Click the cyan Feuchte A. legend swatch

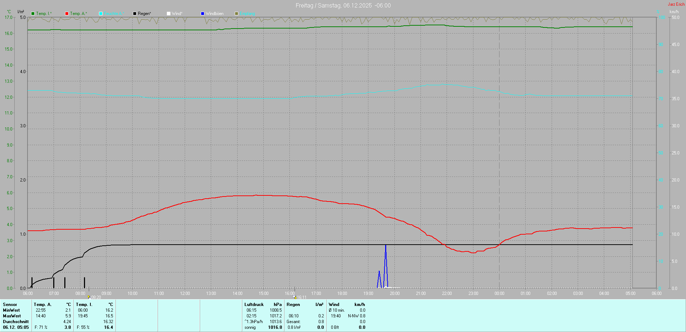point(101,14)
